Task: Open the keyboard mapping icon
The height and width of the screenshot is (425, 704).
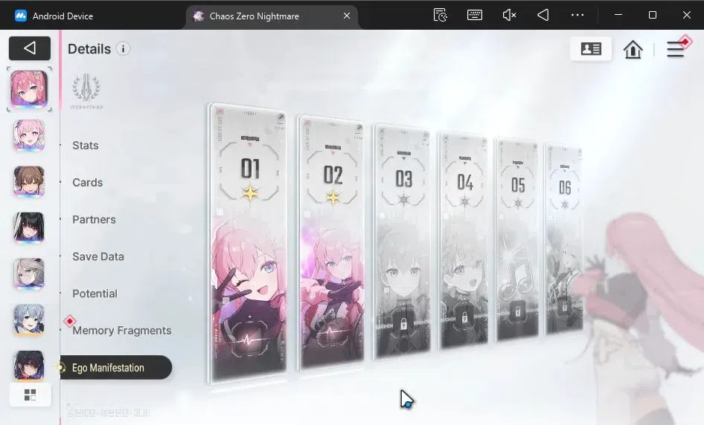Action: coord(475,16)
